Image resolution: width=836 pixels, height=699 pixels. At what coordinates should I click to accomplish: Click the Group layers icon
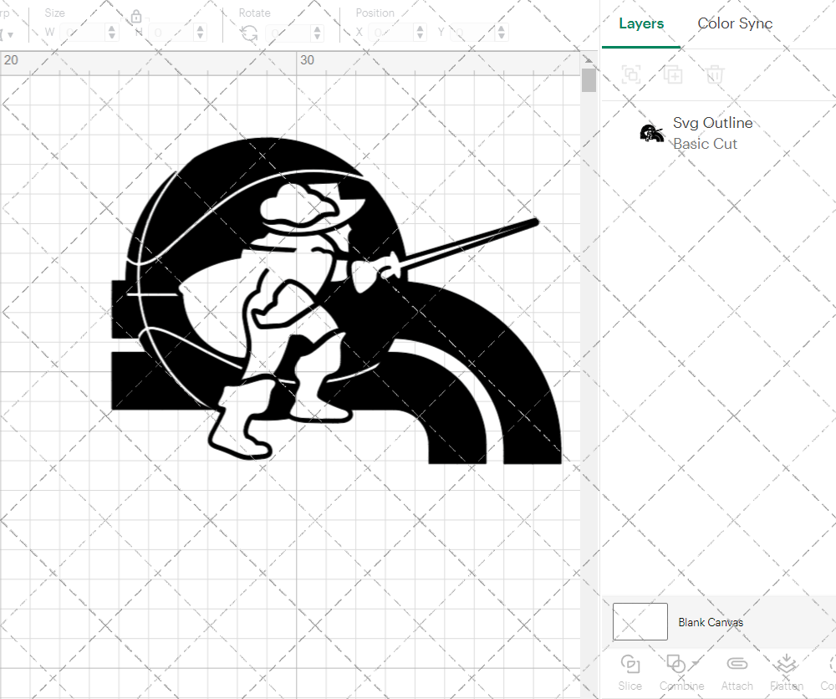tap(631, 74)
